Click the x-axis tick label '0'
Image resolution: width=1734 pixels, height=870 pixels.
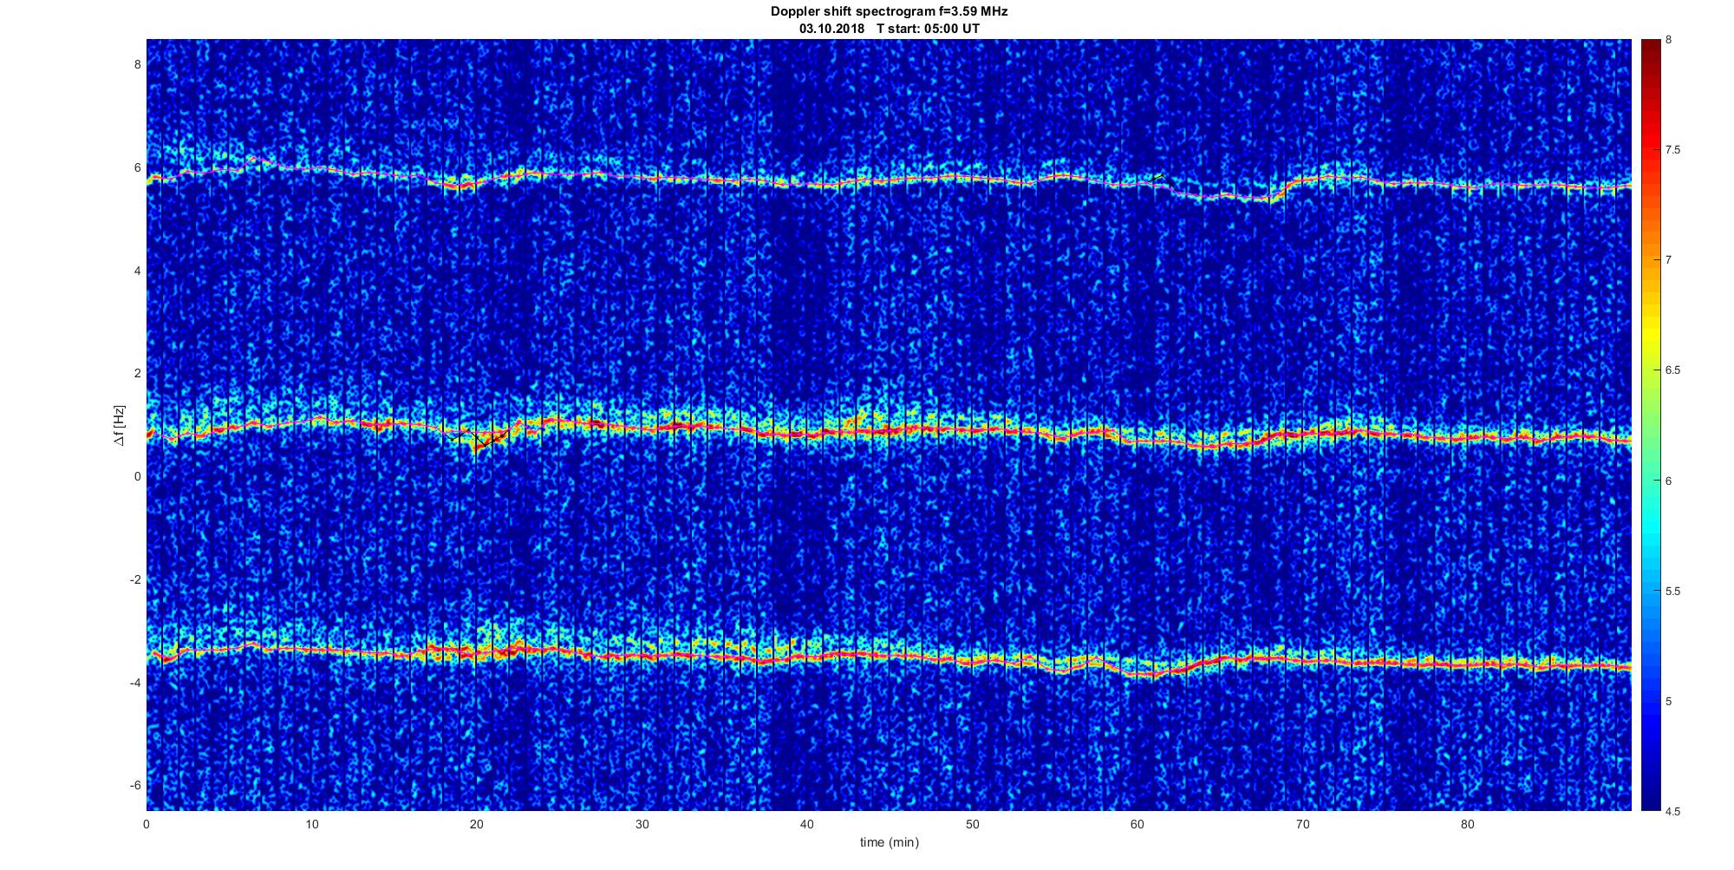[x=147, y=824]
